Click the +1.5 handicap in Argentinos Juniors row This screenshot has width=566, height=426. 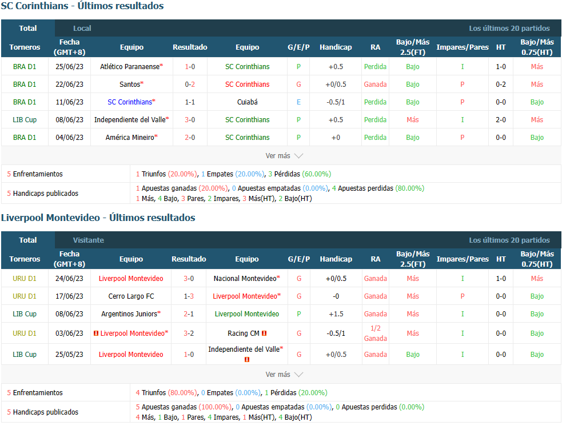[x=336, y=314]
